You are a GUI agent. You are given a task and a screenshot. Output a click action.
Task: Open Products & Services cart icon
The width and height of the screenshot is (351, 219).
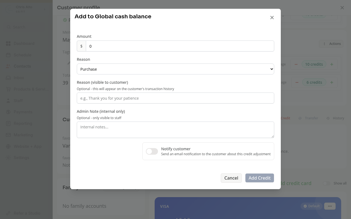8,89
